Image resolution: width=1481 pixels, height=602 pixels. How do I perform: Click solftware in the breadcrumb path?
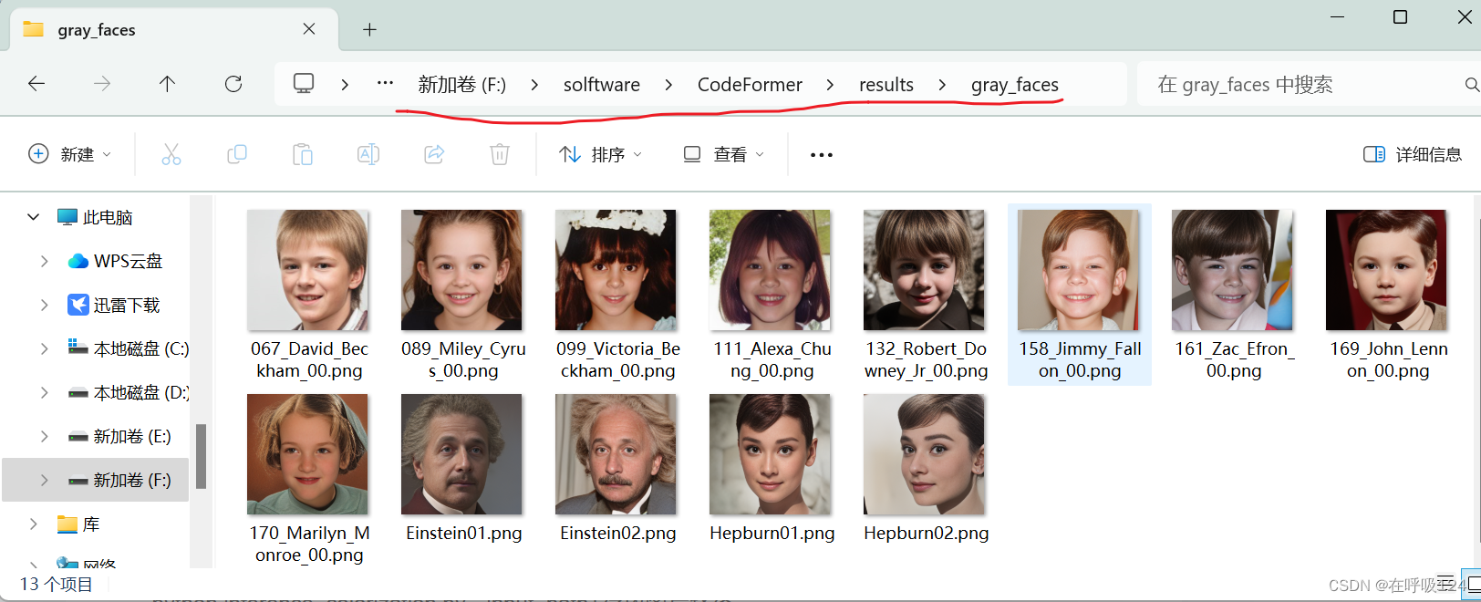click(x=602, y=85)
